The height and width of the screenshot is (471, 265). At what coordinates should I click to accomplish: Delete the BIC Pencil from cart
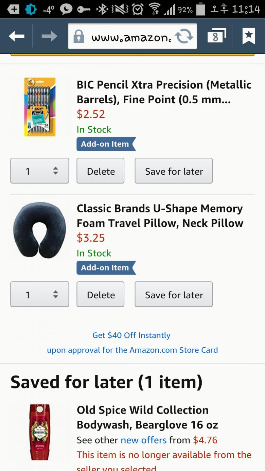(x=101, y=171)
